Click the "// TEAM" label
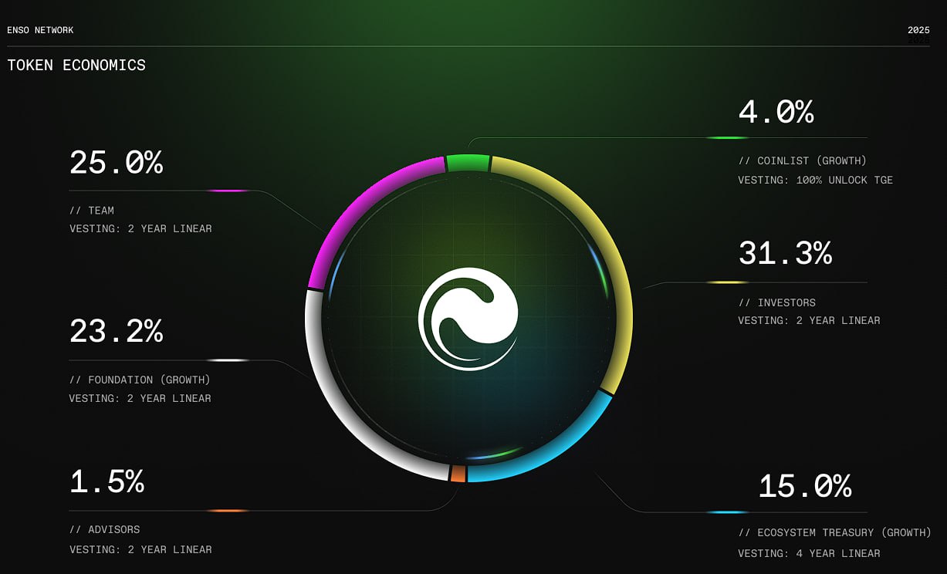Image resolution: width=947 pixels, height=574 pixels. (x=92, y=211)
